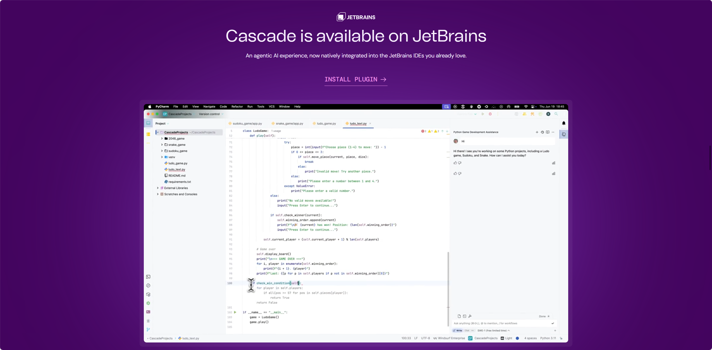Switch Cascade to Chat mode
This screenshot has height=350, width=712.
tap(467, 330)
